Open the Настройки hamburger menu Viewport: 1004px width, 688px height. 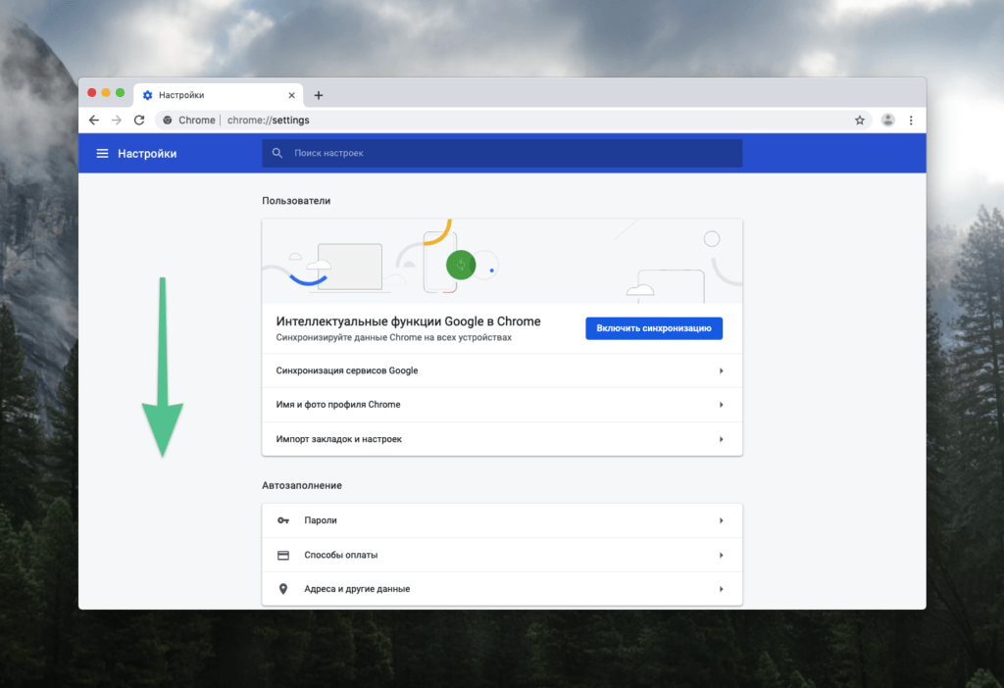[x=103, y=153]
